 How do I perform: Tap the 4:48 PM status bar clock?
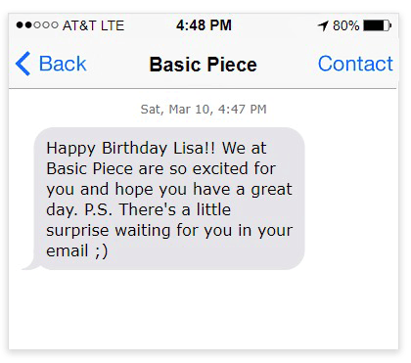tap(204, 25)
